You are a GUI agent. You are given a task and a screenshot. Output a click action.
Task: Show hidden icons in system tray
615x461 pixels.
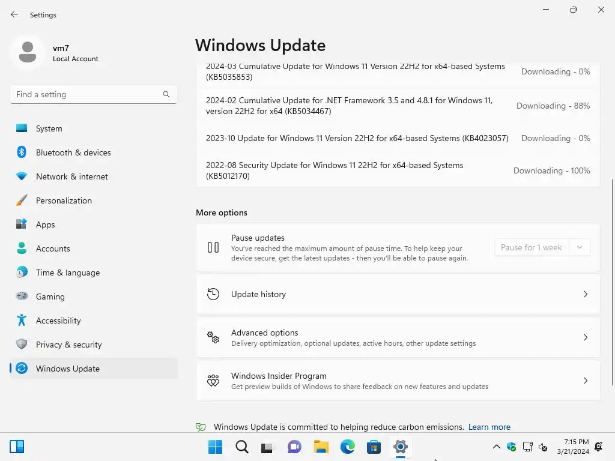click(x=496, y=447)
